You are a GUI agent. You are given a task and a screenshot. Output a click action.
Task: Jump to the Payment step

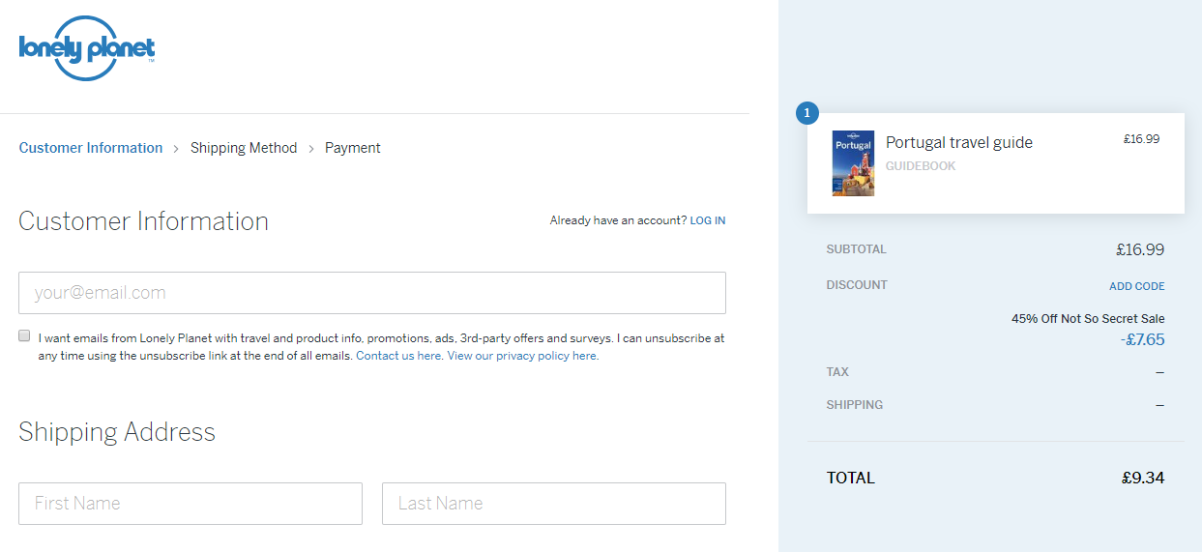pos(352,148)
